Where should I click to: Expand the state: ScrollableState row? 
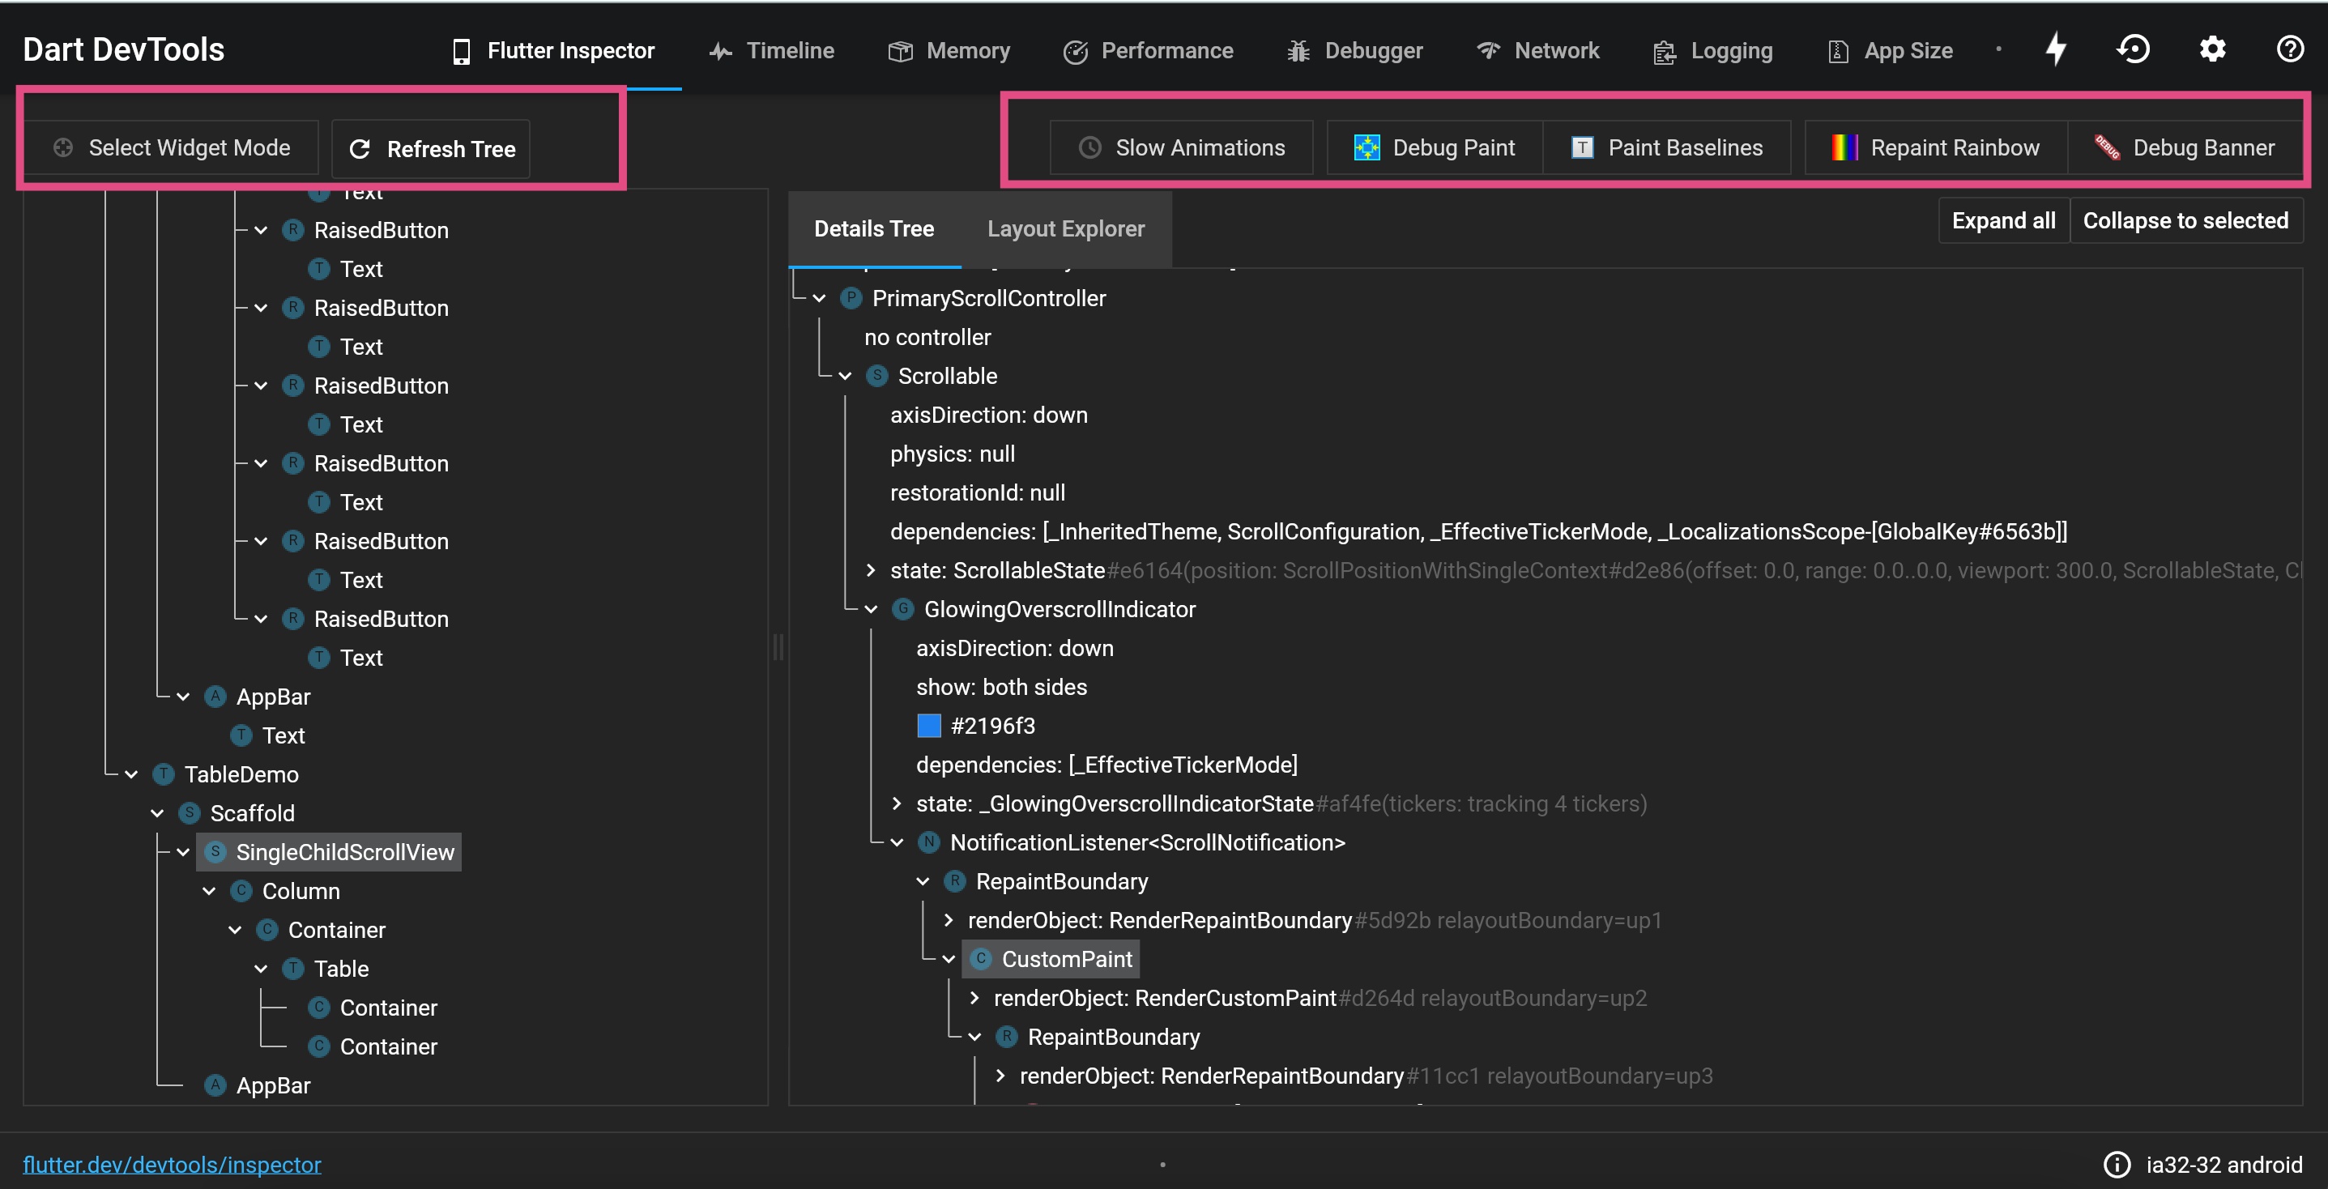870,570
